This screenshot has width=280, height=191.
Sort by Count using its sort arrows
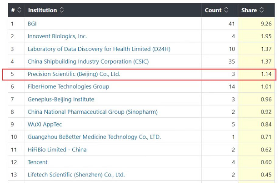(226, 10)
